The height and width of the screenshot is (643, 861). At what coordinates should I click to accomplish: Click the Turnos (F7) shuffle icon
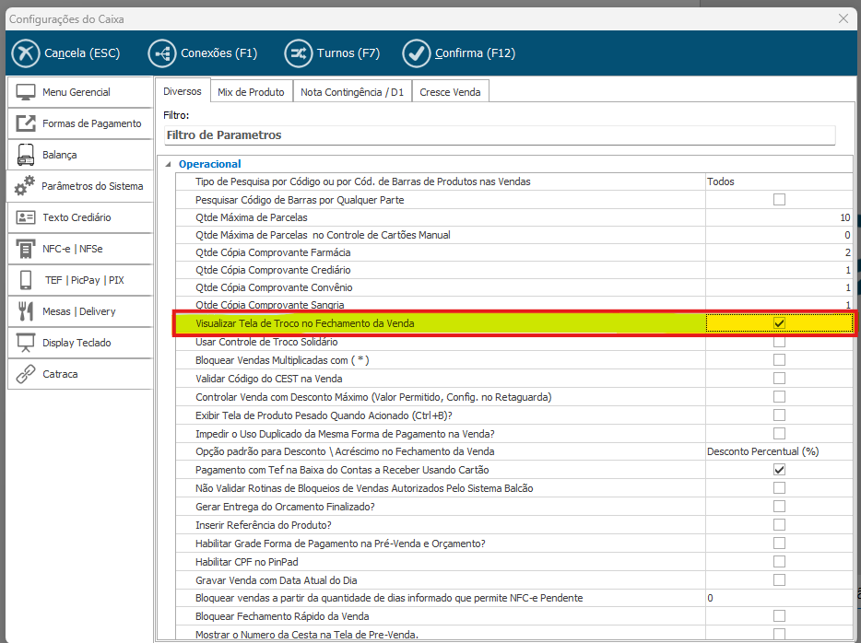(x=298, y=53)
